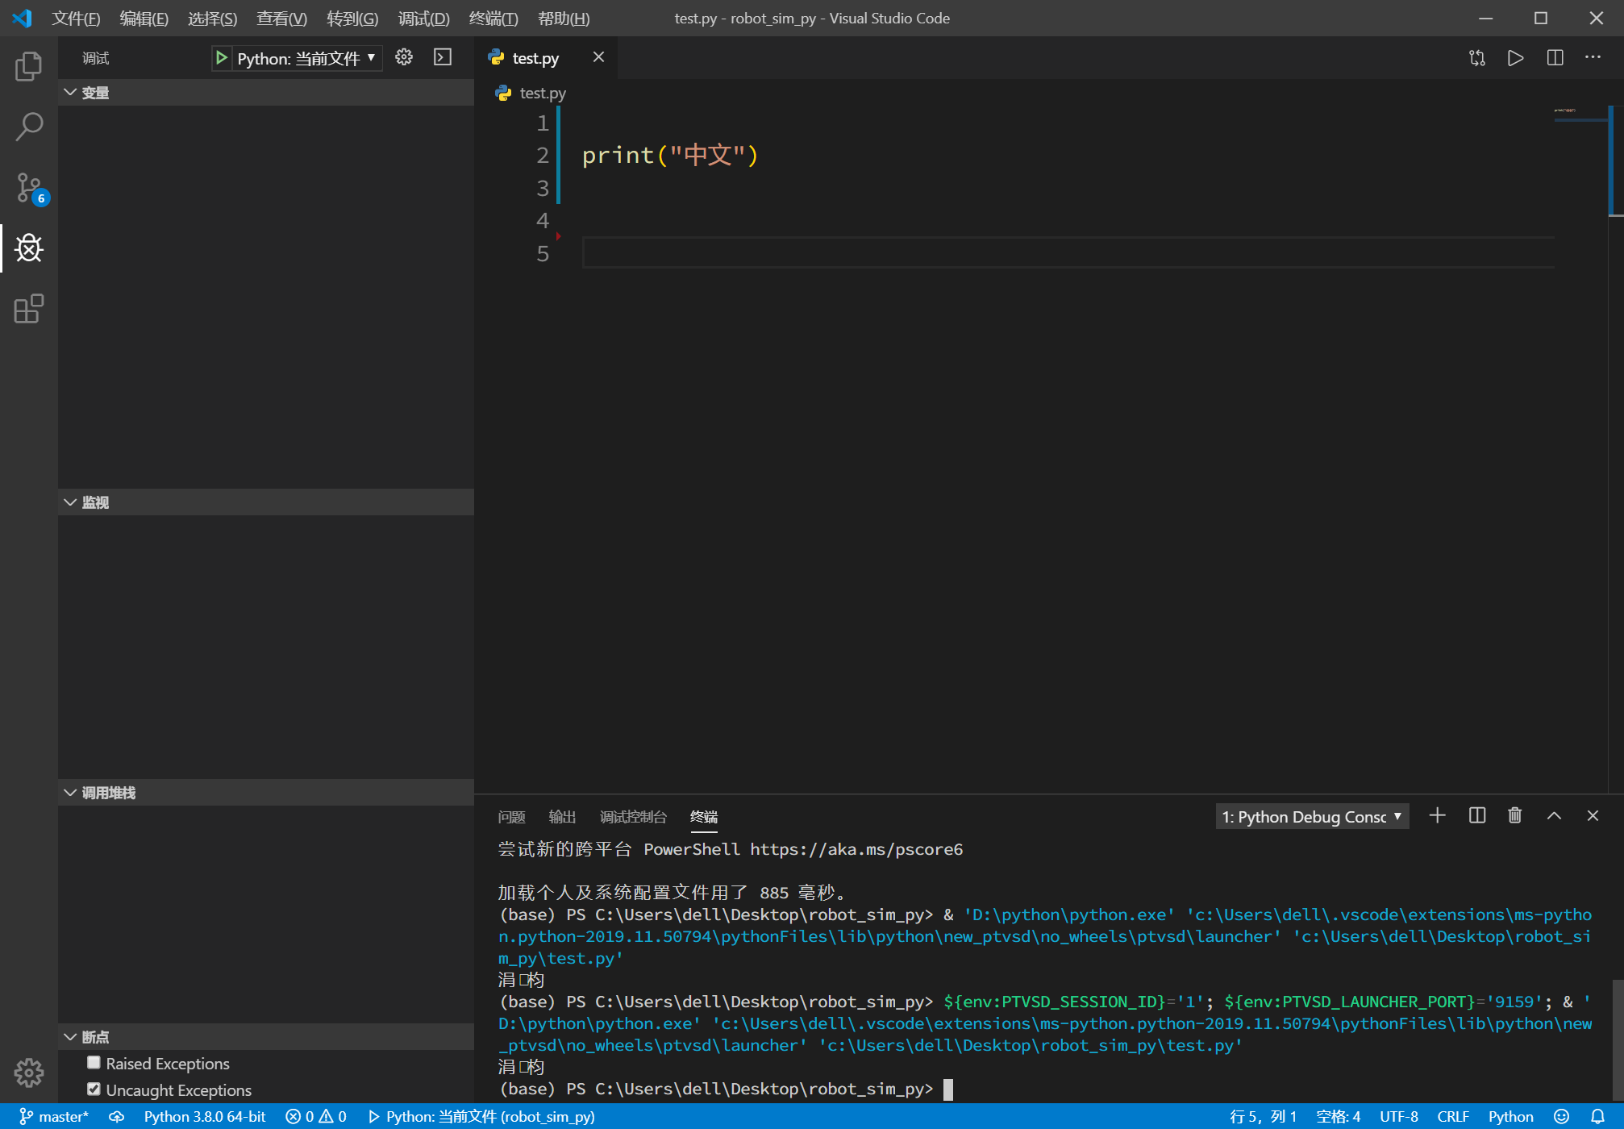This screenshot has width=1624, height=1129.
Task: Select the Python 3.8.0 interpreter
Action: [204, 1116]
